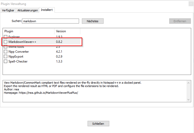Click the Entfernen button
This screenshot has height=133, width=194.
click(x=180, y=21)
